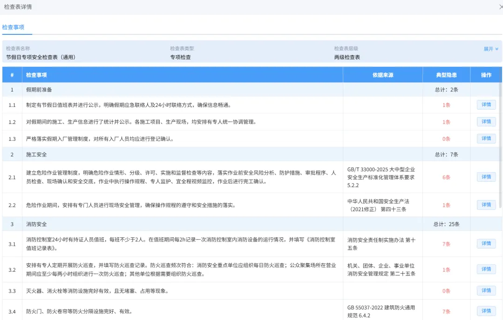Screen dimensions: 503x320
Task: Click 1条 hazard count for item 1.2
Action: 446,122
